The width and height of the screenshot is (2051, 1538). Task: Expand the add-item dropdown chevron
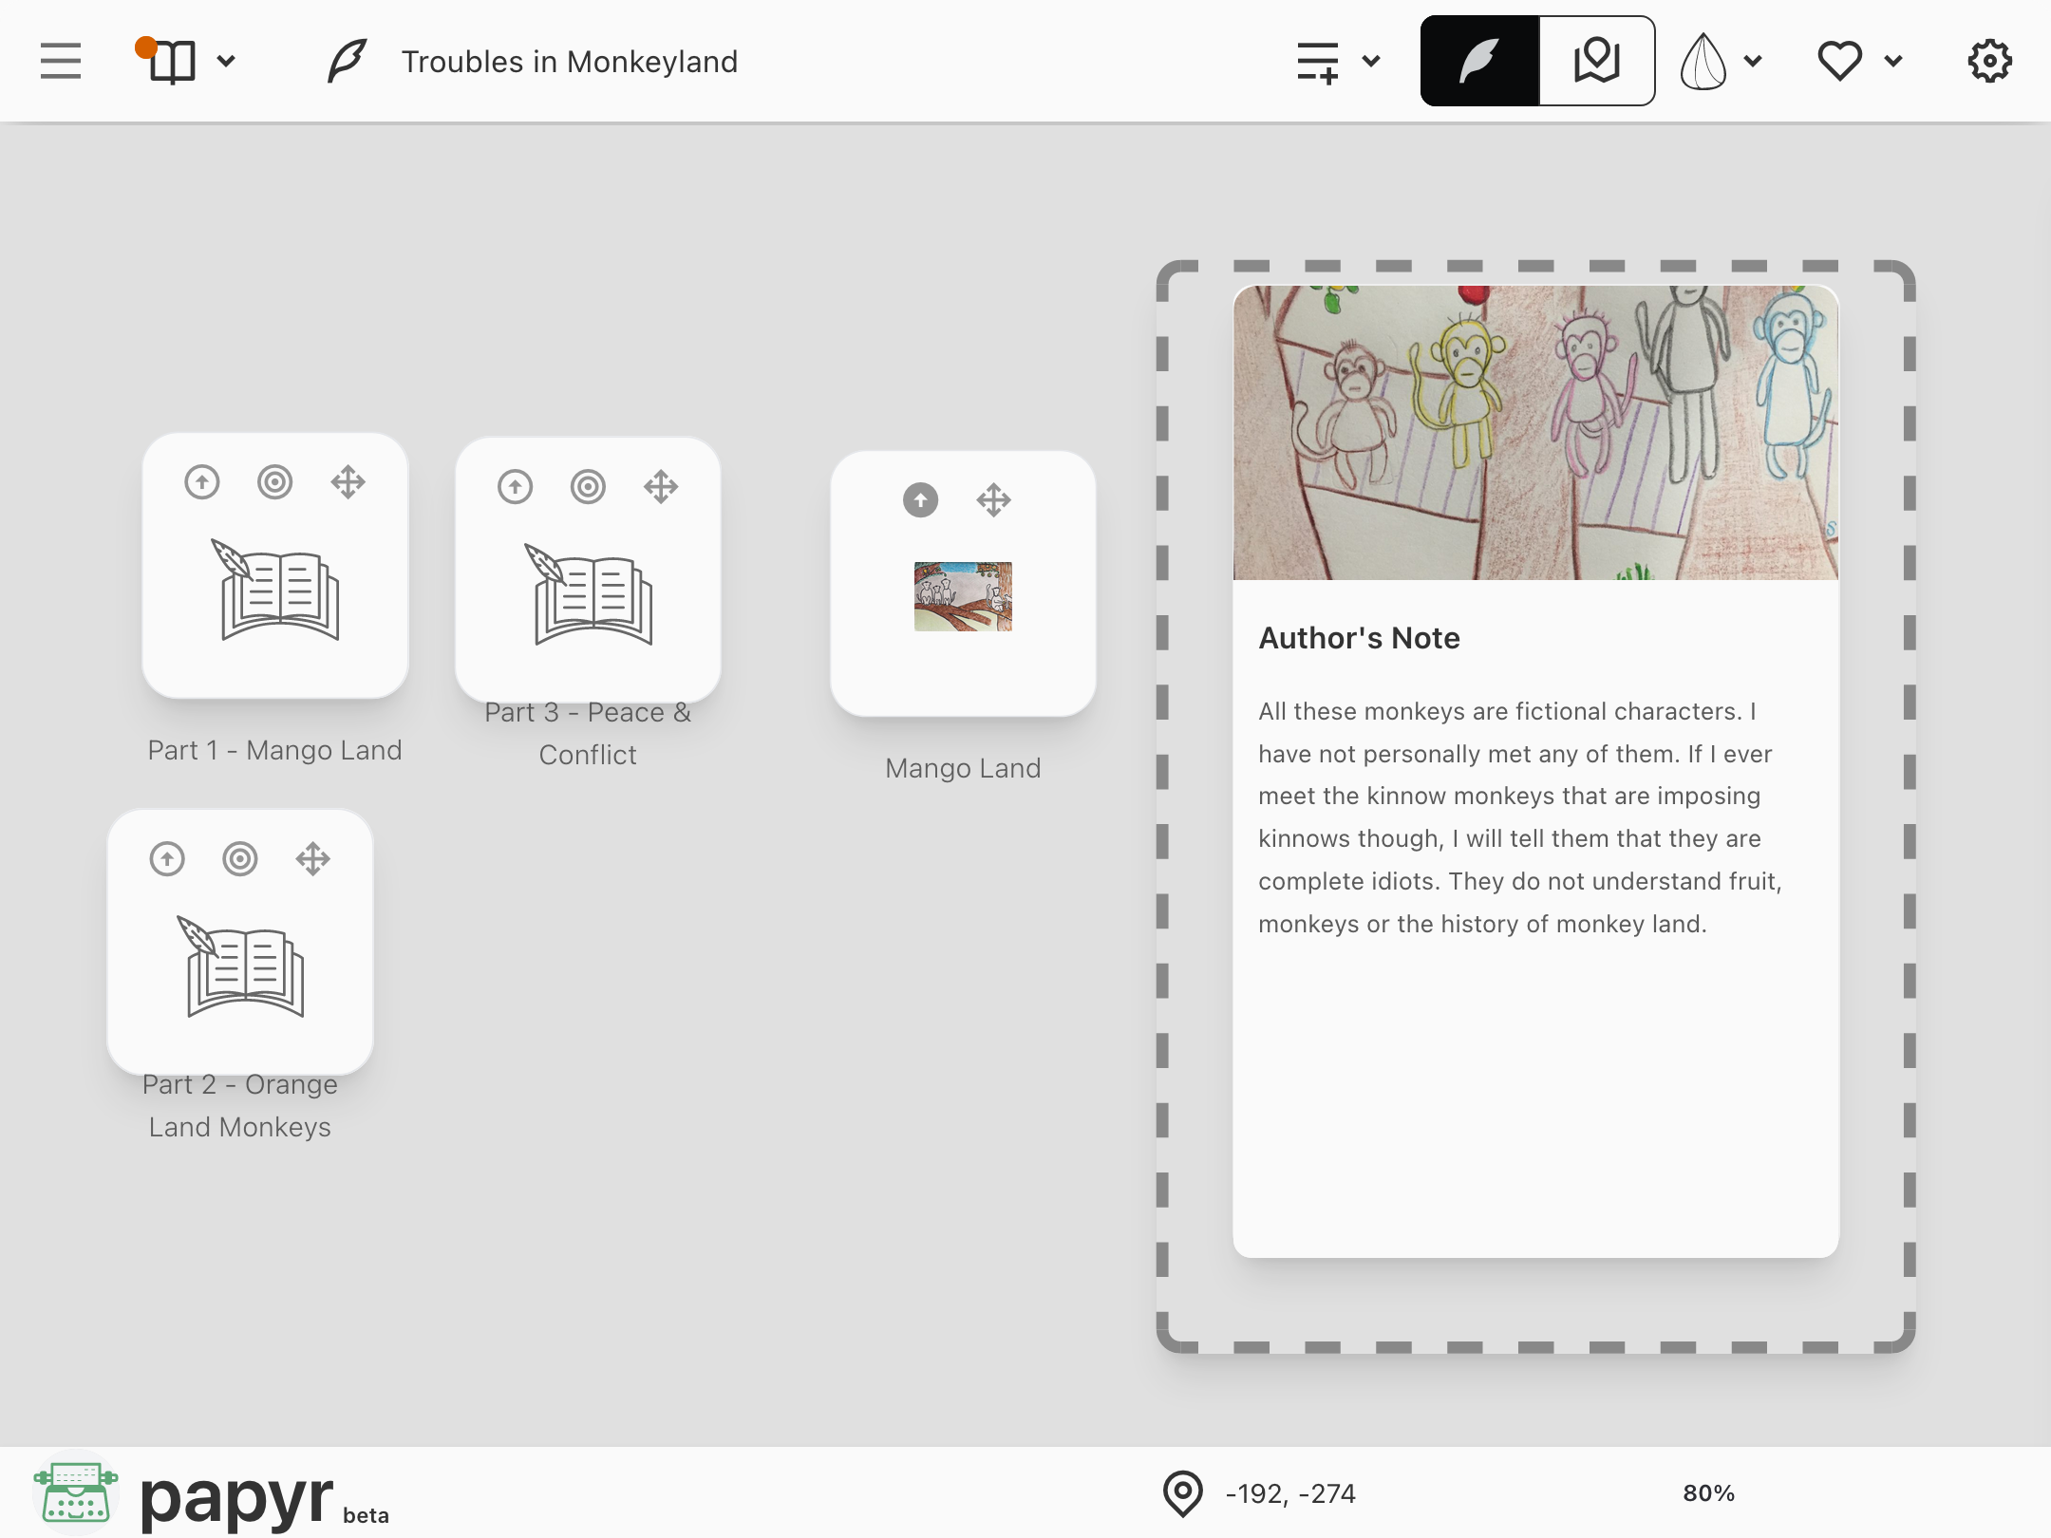1370,62
